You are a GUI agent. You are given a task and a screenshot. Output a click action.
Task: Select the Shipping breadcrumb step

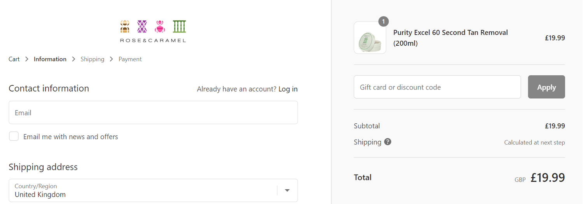coord(93,59)
